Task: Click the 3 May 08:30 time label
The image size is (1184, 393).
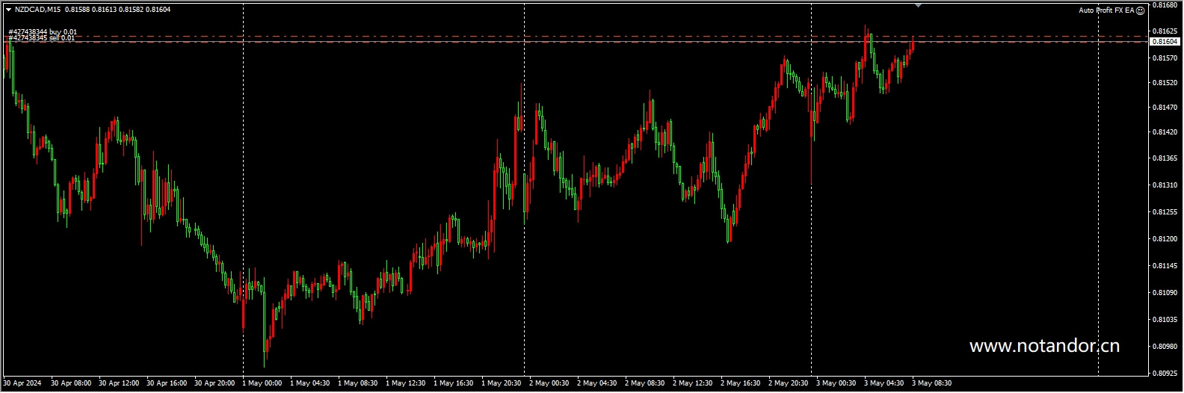Action: click(x=932, y=383)
